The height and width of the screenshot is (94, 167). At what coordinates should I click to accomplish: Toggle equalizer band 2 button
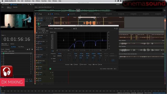[x=81, y=60]
